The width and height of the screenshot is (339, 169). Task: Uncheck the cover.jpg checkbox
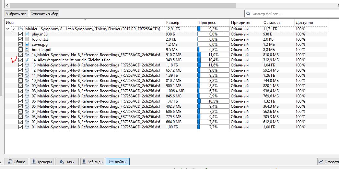tap(20, 45)
